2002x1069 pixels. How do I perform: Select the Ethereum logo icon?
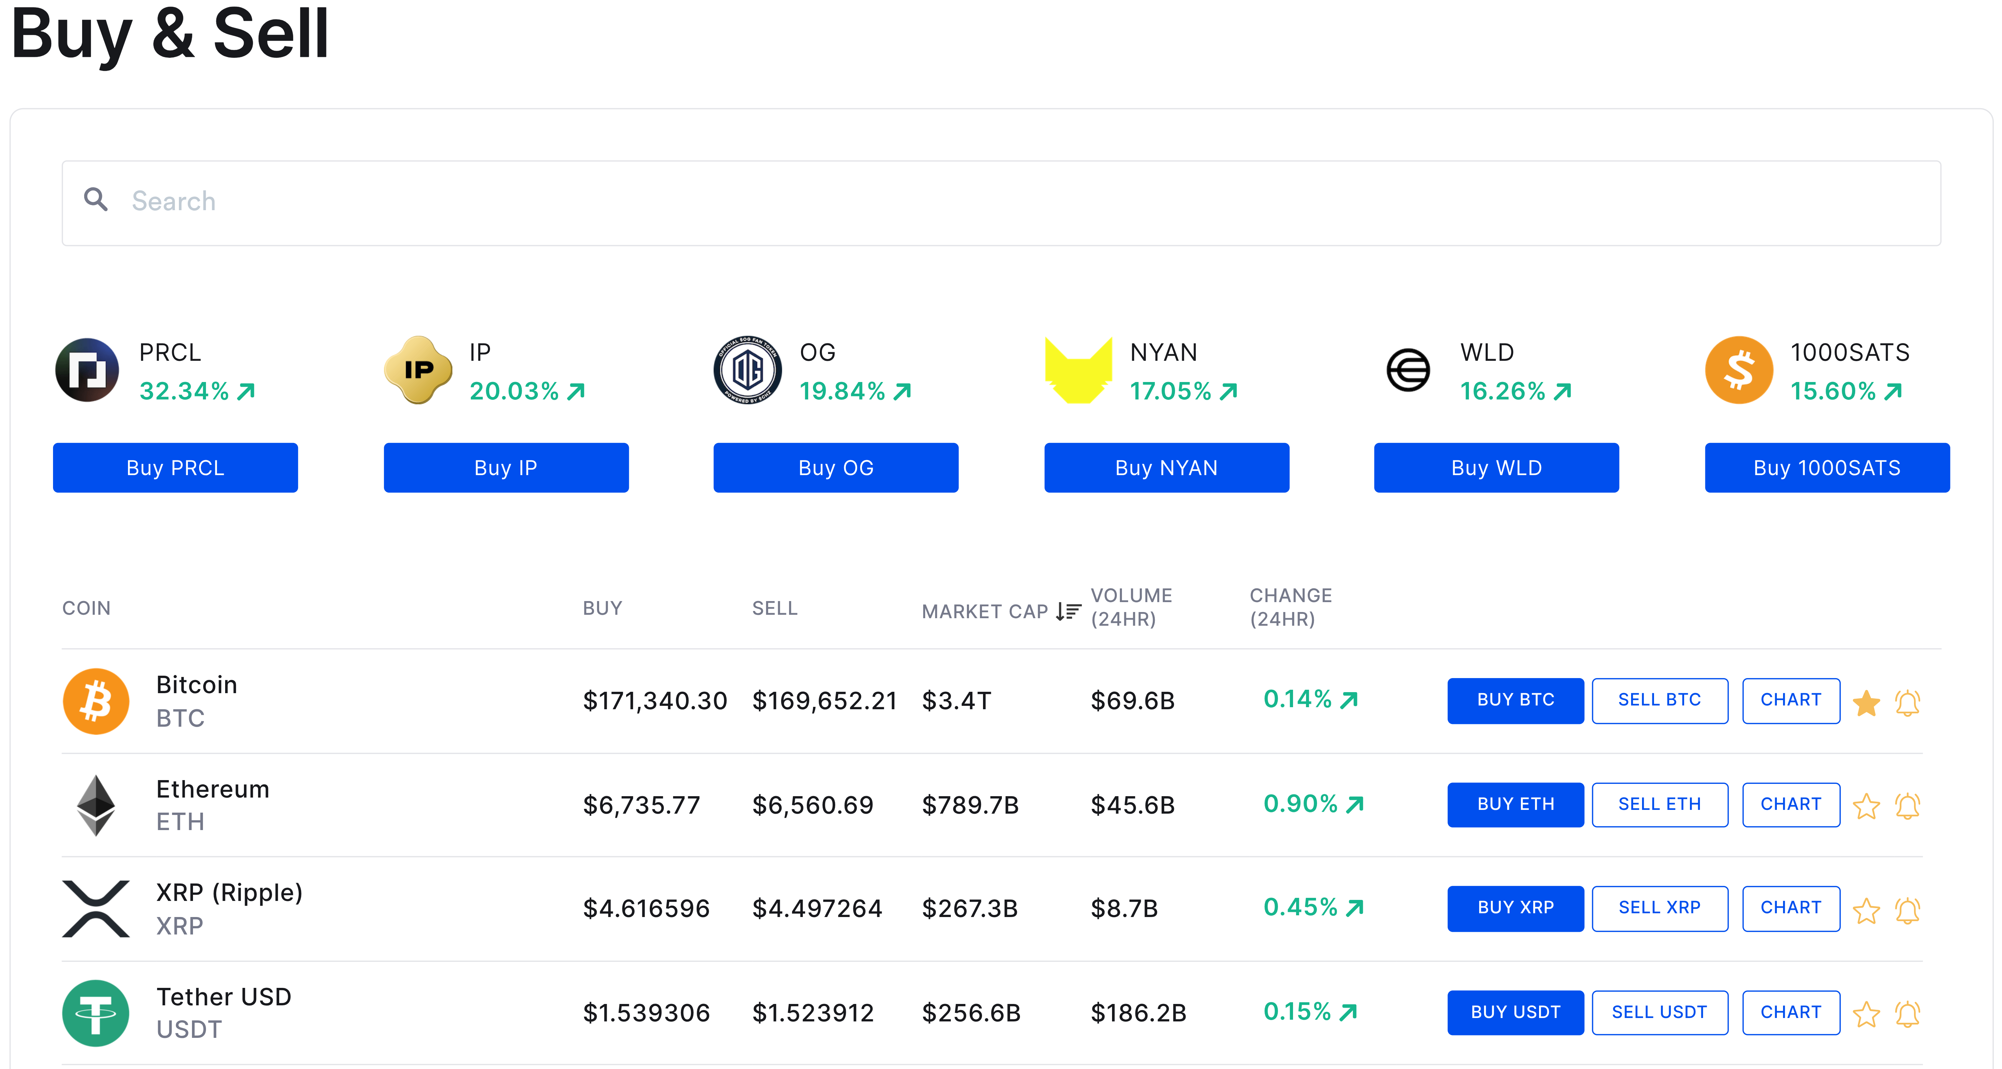coord(96,805)
